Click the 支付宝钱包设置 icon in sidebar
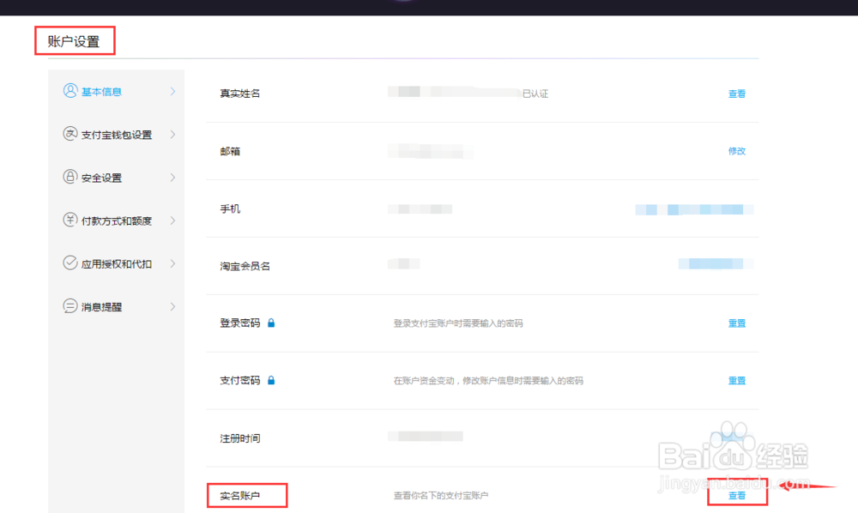This screenshot has height=513, width=858. point(70,134)
